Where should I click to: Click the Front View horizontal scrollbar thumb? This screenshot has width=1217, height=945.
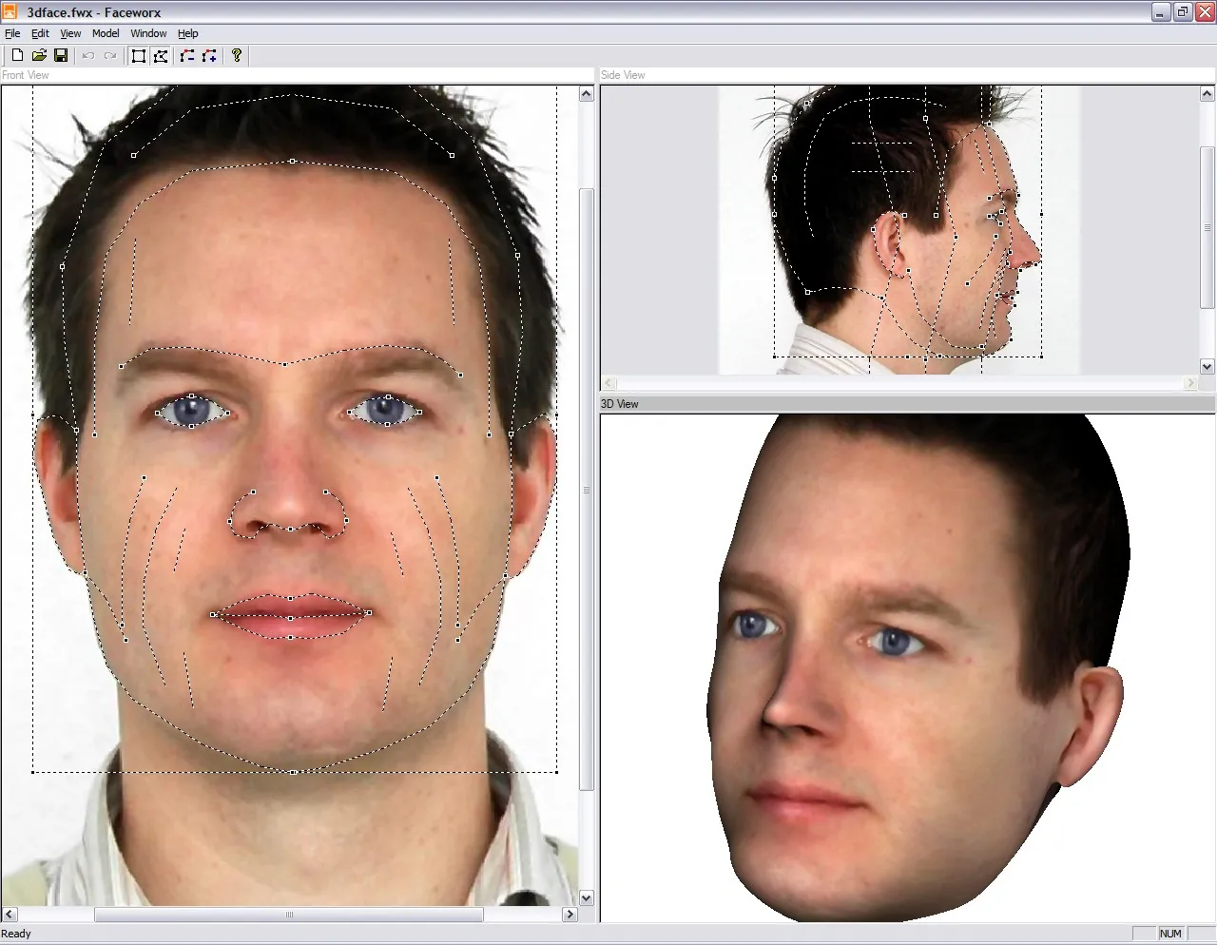click(289, 915)
